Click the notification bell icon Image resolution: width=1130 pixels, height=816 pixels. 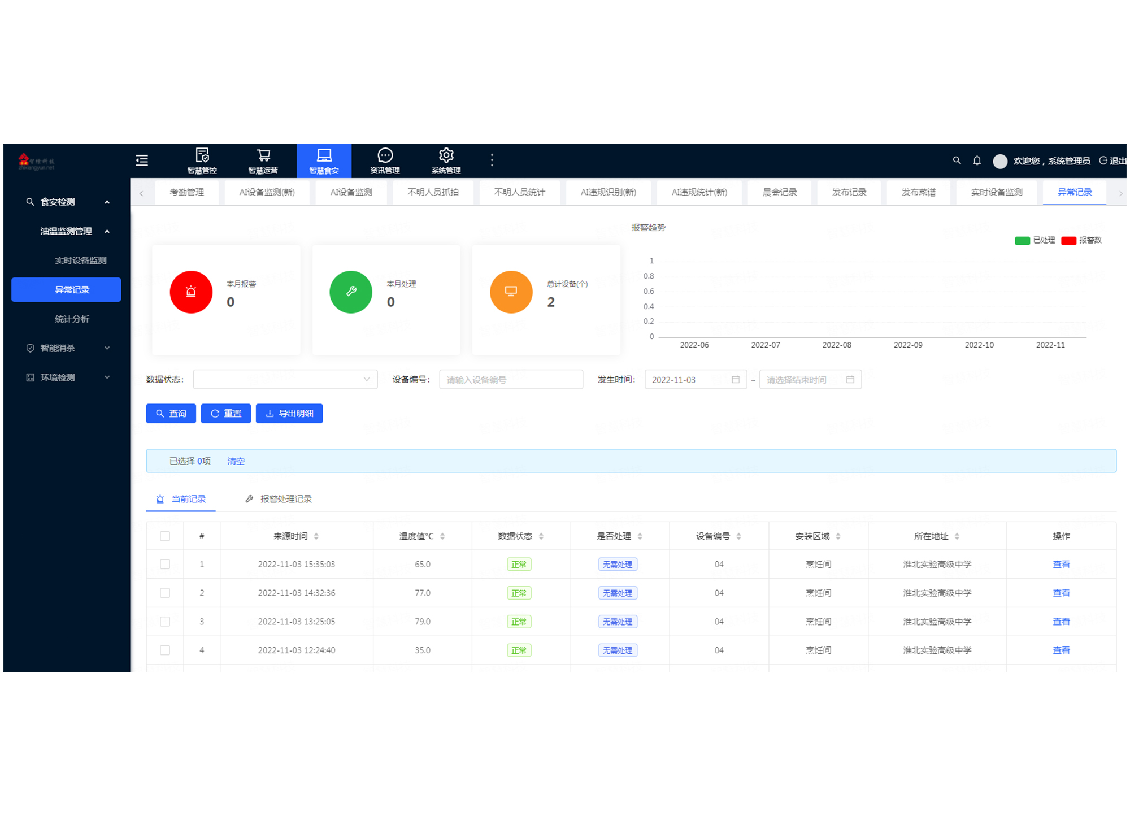[977, 160]
